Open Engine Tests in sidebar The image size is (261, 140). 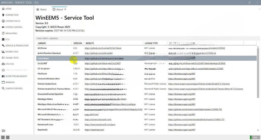12,58
